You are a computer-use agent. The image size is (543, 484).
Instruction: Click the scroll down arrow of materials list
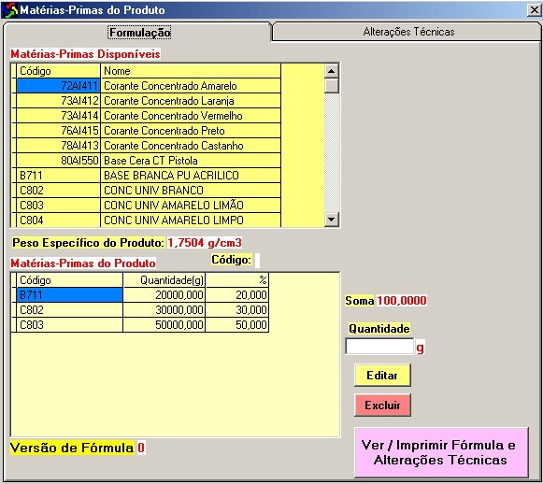click(332, 220)
